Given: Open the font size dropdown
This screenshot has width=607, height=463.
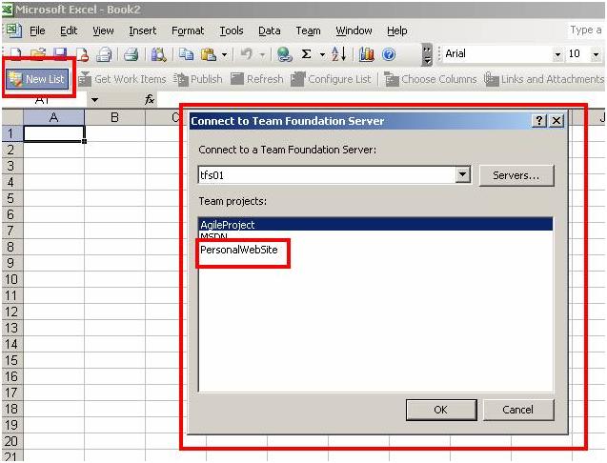Looking at the screenshot, I should 596,54.
